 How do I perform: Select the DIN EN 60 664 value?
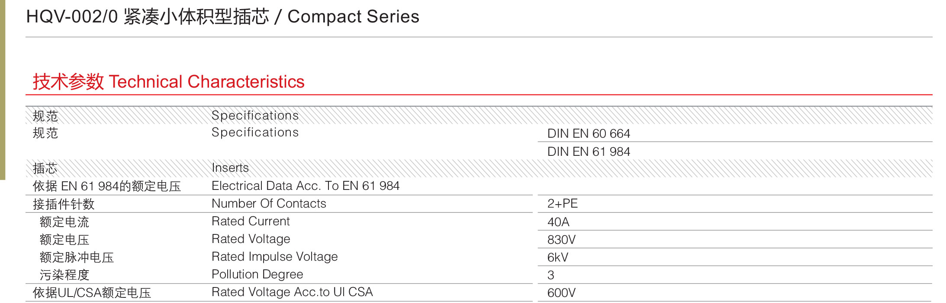coord(589,134)
